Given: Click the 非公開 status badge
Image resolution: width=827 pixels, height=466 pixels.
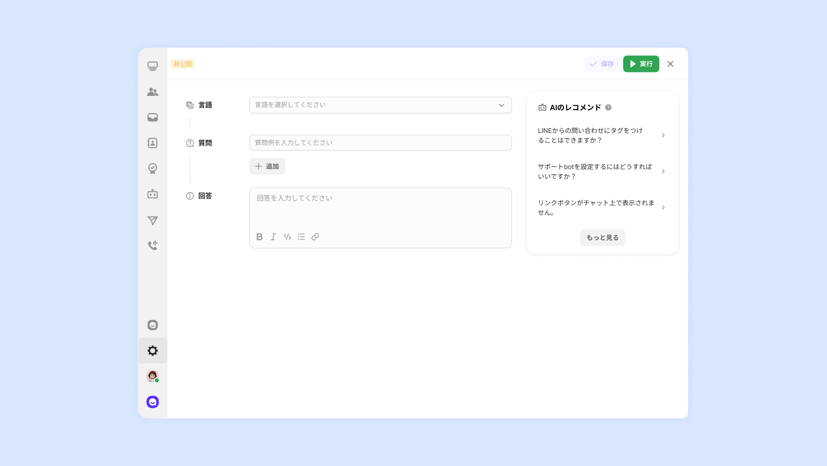Looking at the screenshot, I should [x=183, y=64].
